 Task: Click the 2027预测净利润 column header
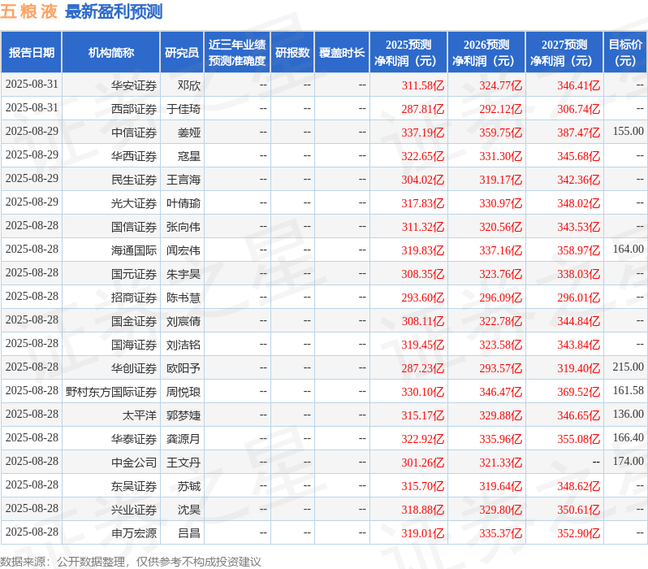pos(564,53)
